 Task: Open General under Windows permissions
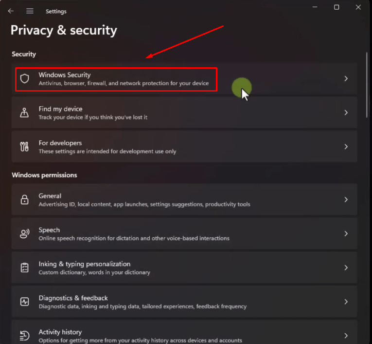(x=184, y=200)
